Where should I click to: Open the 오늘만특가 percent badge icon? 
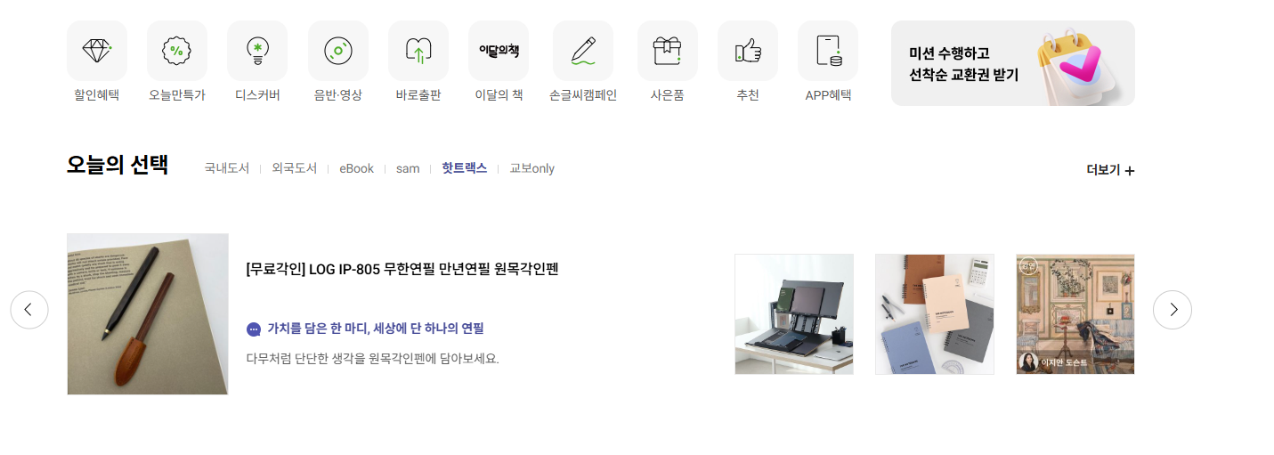177,51
